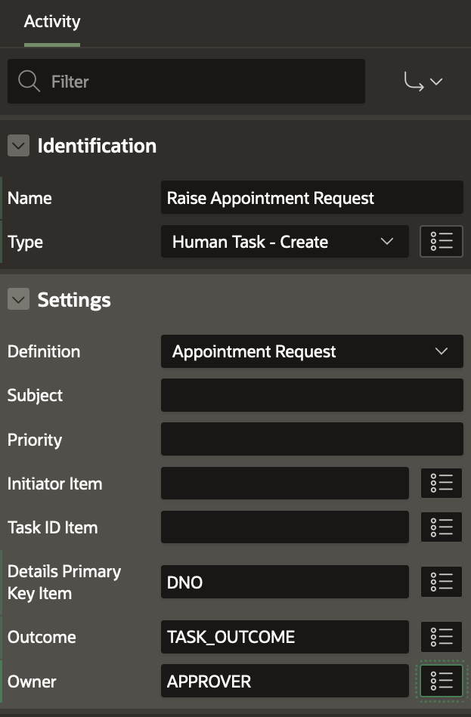Select the Outcome field containing TASK_OUTCOME
471x717 pixels.
(284, 637)
